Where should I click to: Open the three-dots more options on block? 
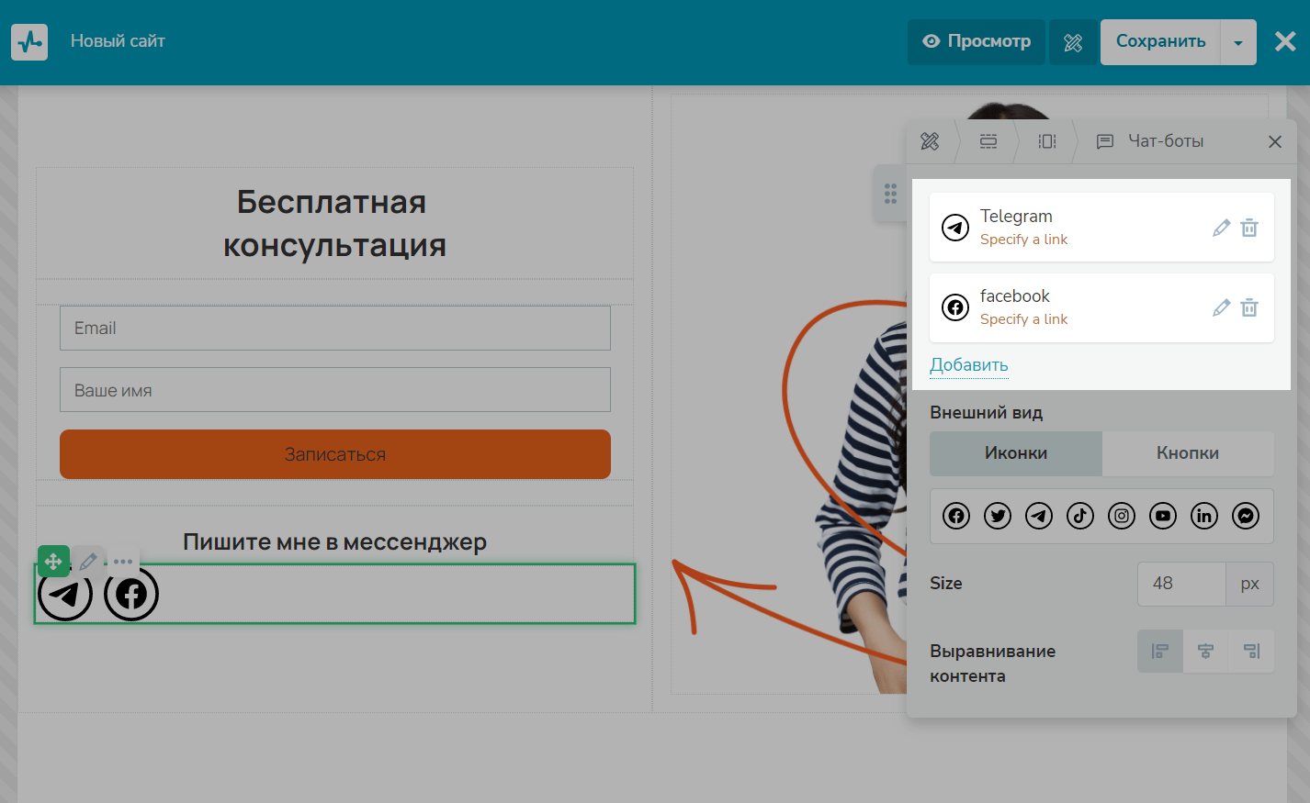(x=123, y=561)
